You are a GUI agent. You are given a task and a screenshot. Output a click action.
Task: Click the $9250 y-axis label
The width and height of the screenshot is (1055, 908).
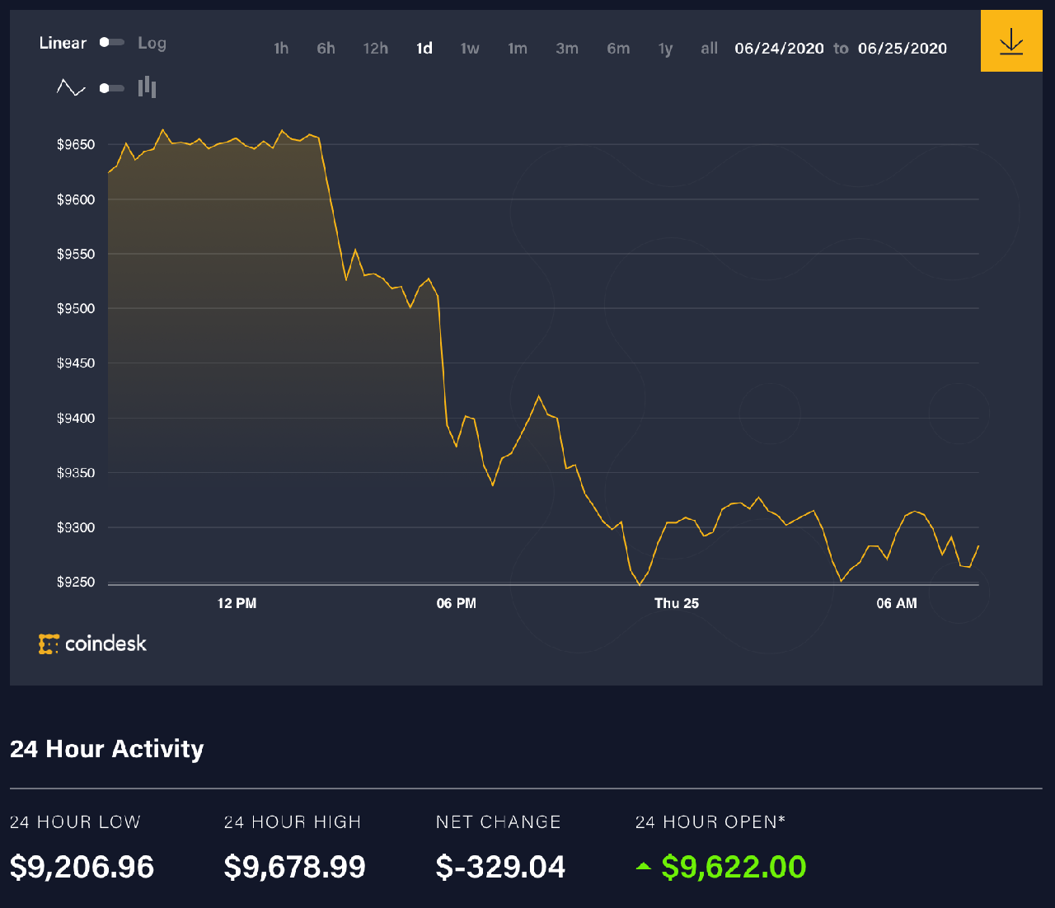(76, 583)
